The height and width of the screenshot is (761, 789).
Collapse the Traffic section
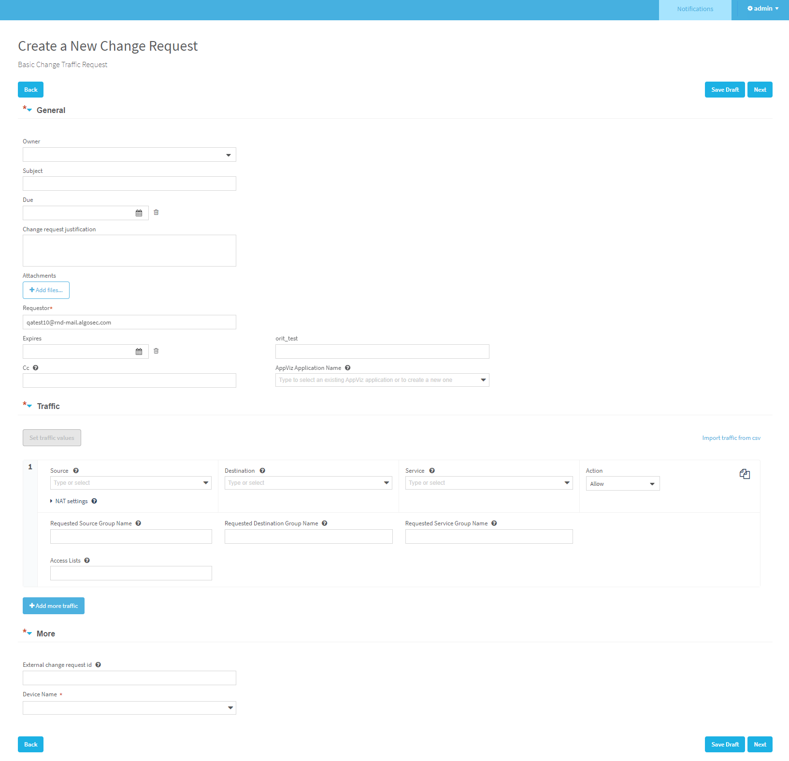pyautogui.click(x=29, y=406)
